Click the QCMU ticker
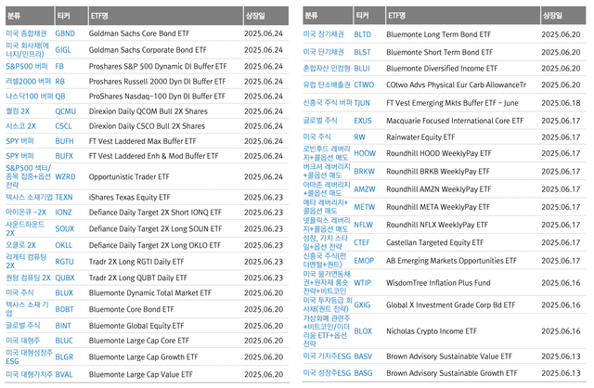The image size is (594, 388). pos(66,111)
